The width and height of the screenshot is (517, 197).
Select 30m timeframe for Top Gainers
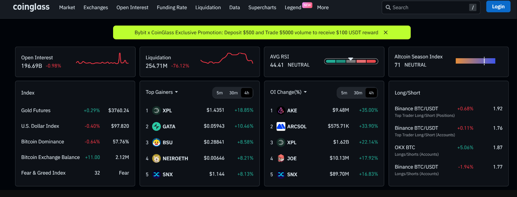[x=233, y=93]
